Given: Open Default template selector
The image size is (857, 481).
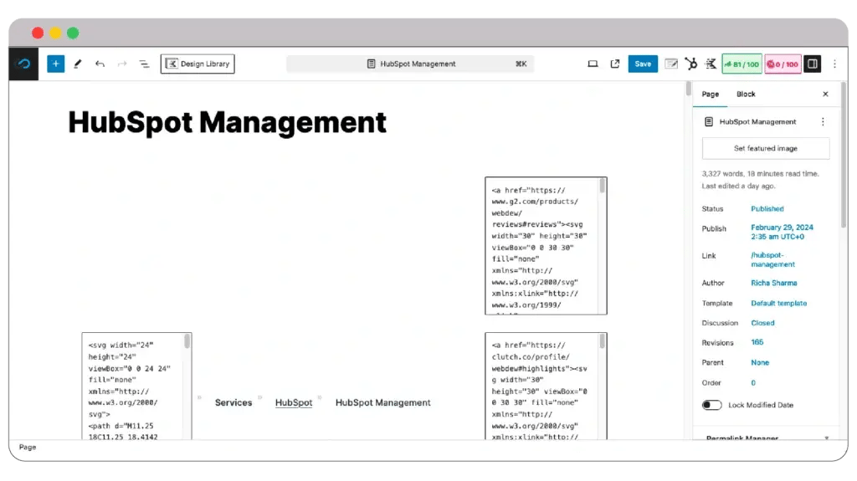Looking at the screenshot, I should tap(778, 303).
